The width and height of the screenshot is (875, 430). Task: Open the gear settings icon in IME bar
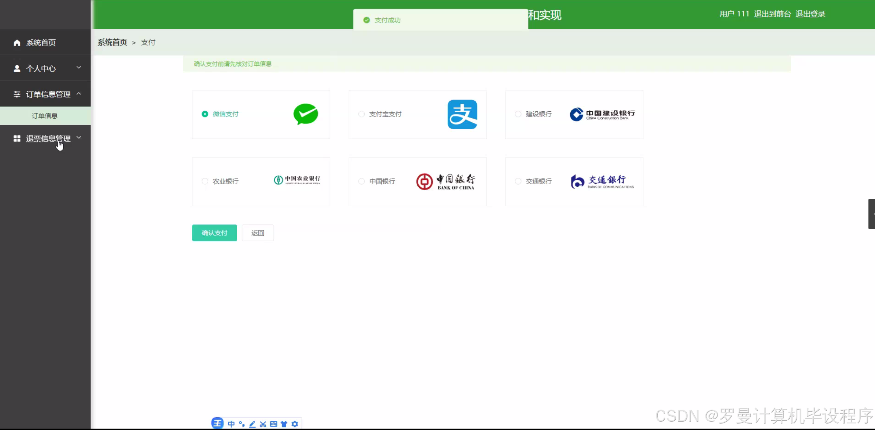[295, 424]
